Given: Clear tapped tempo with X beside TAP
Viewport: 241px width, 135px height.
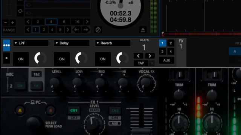Looking at the screenshot, I should point(152,63).
